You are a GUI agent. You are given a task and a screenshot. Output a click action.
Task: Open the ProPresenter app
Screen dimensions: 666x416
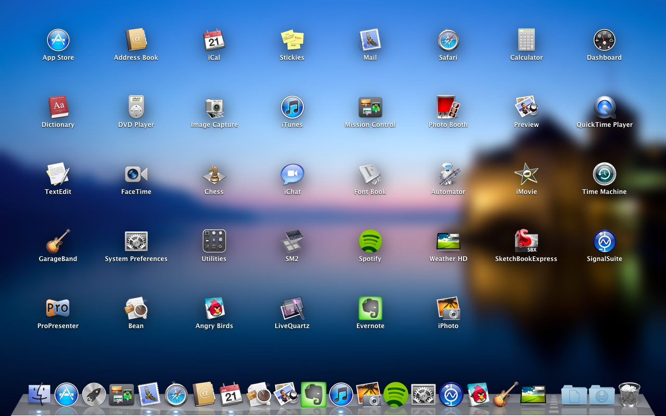58,309
